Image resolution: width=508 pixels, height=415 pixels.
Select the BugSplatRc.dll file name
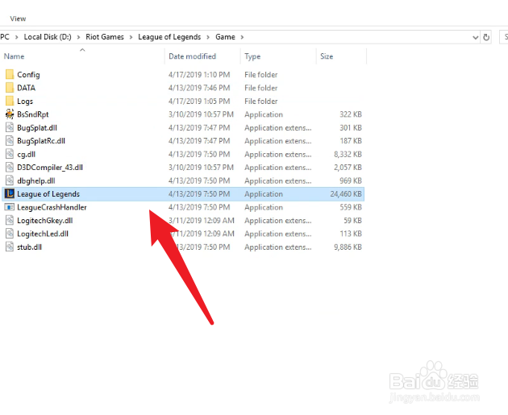click(41, 141)
